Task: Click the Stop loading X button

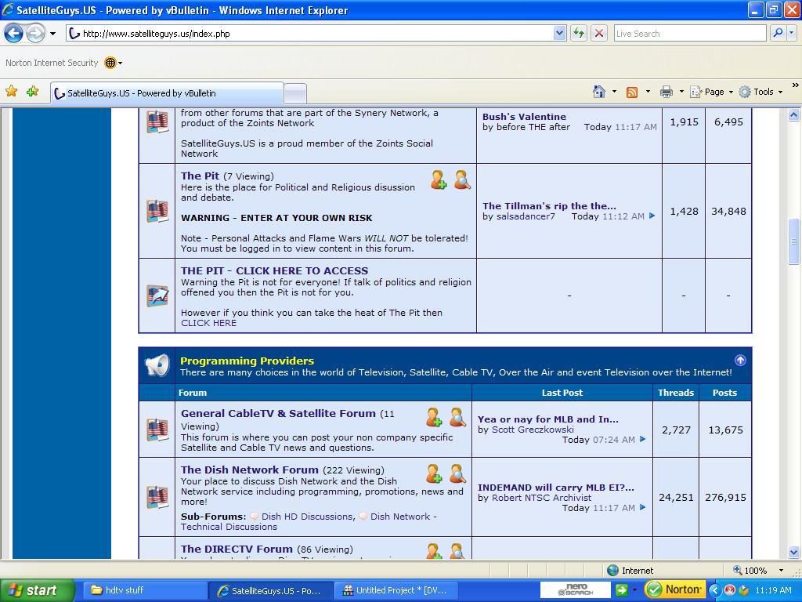Action: [599, 33]
